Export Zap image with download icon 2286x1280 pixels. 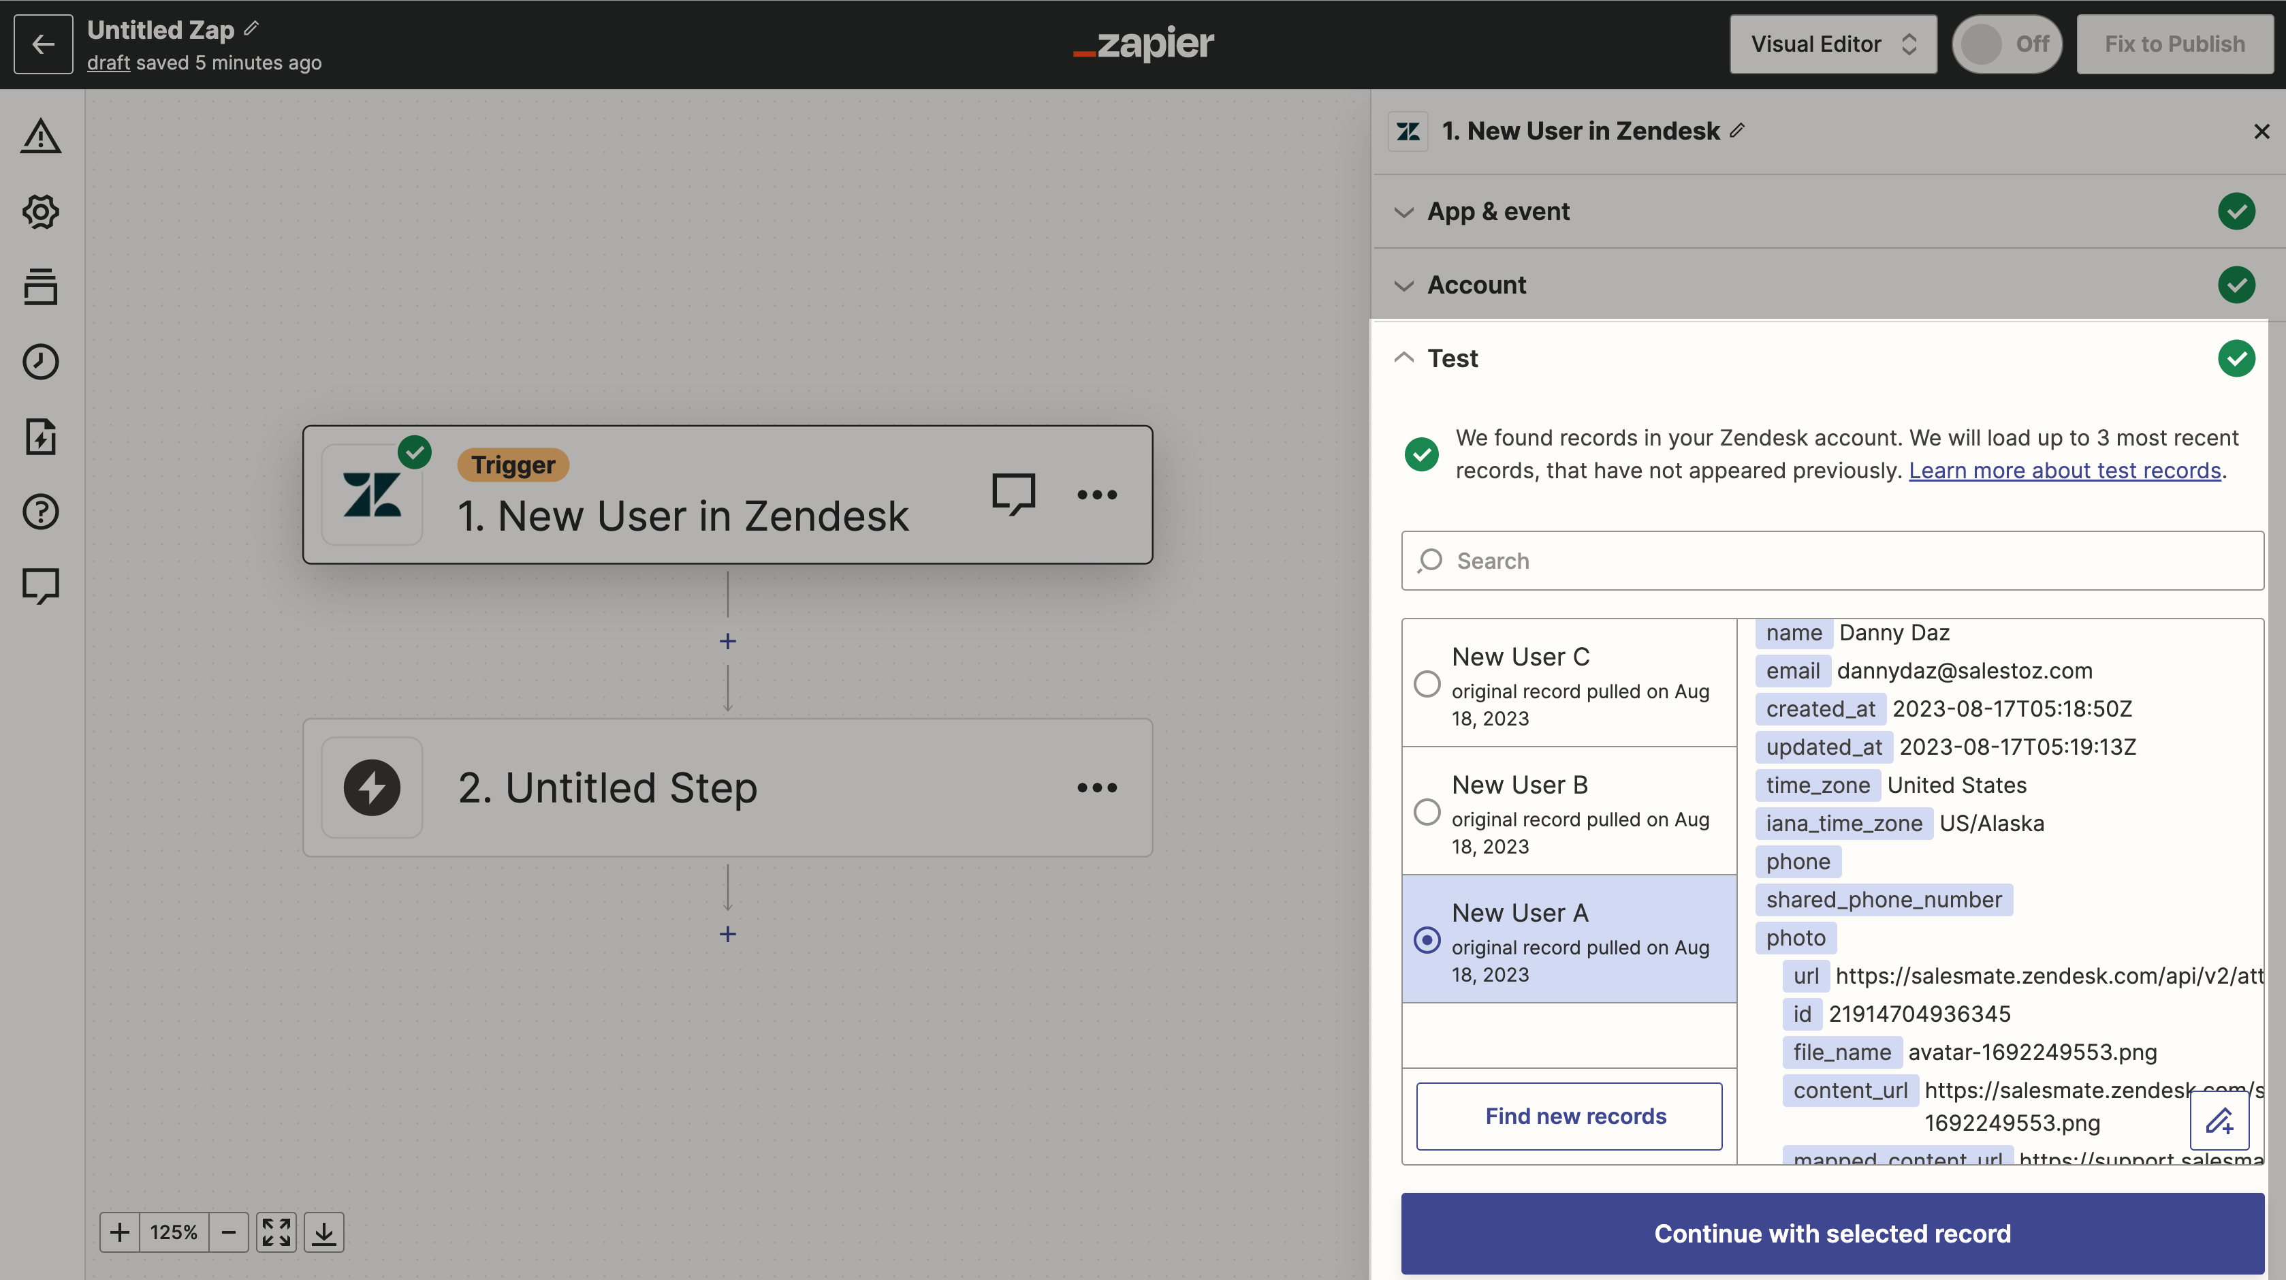(324, 1232)
